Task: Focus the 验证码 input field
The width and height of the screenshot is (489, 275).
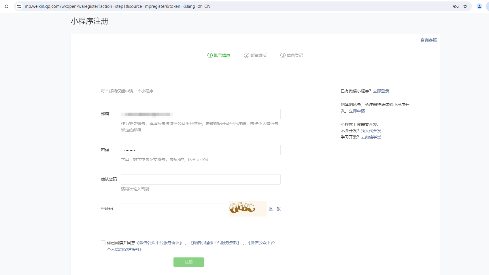Action: point(173,209)
